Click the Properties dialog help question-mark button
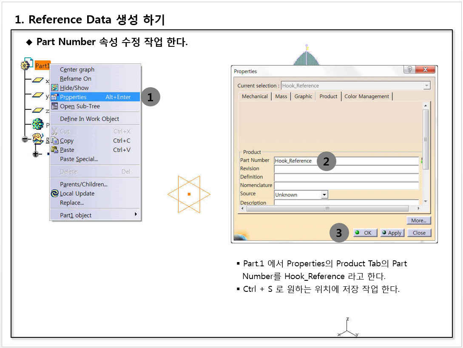 (409, 70)
